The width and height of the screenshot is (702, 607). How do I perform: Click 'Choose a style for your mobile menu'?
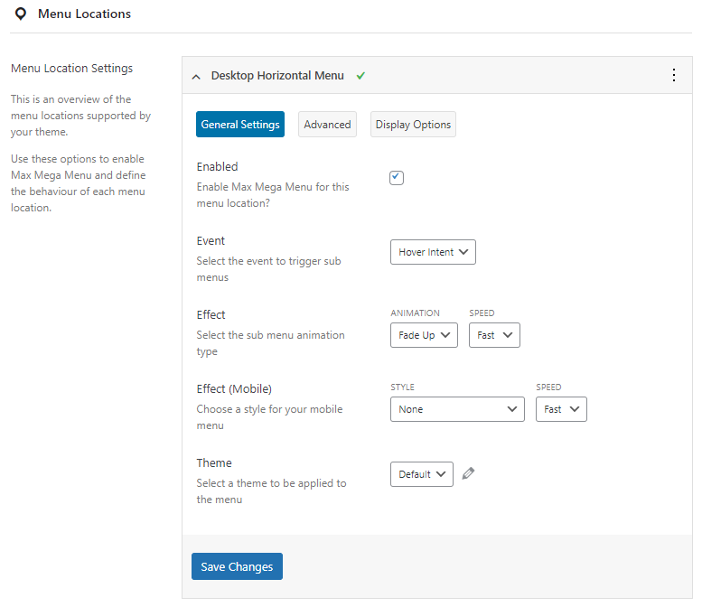[x=269, y=417]
